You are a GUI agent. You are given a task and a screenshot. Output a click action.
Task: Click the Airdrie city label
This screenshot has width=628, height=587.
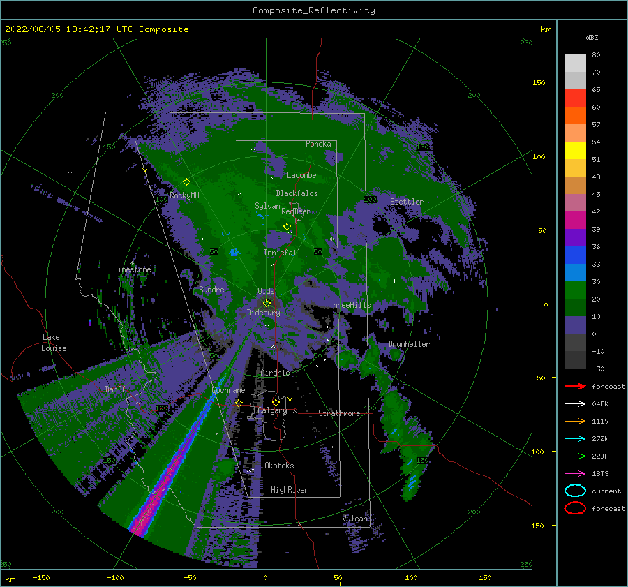click(x=275, y=373)
